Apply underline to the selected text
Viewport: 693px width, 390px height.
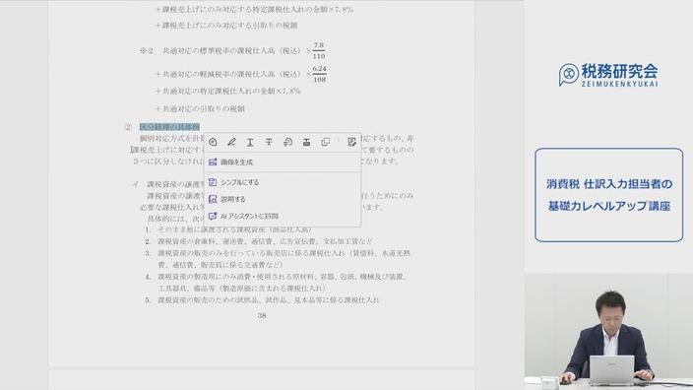pyautogui.click(x=250, y=142)
